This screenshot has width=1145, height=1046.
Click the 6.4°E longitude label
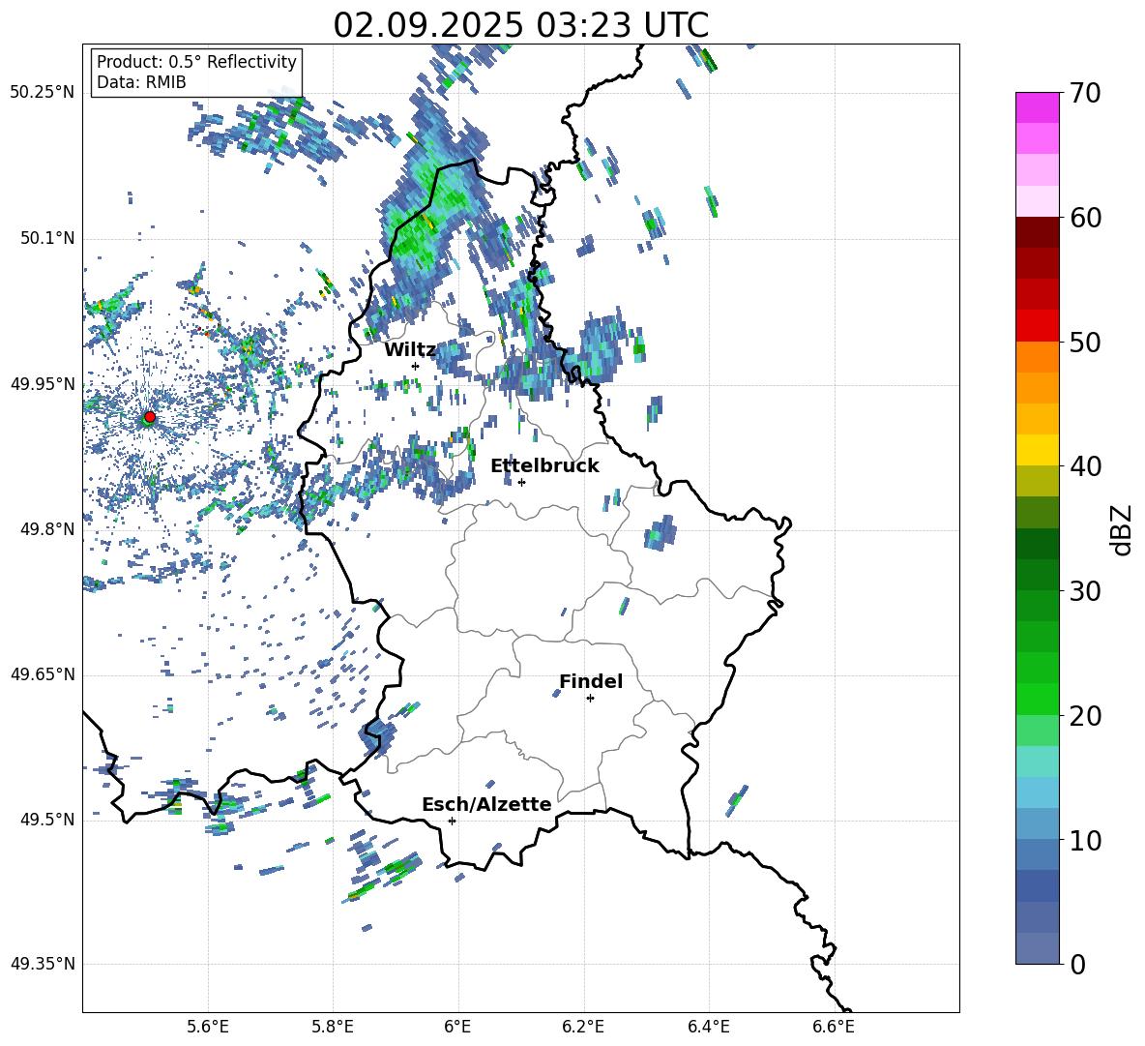(x=708, y=1027)
